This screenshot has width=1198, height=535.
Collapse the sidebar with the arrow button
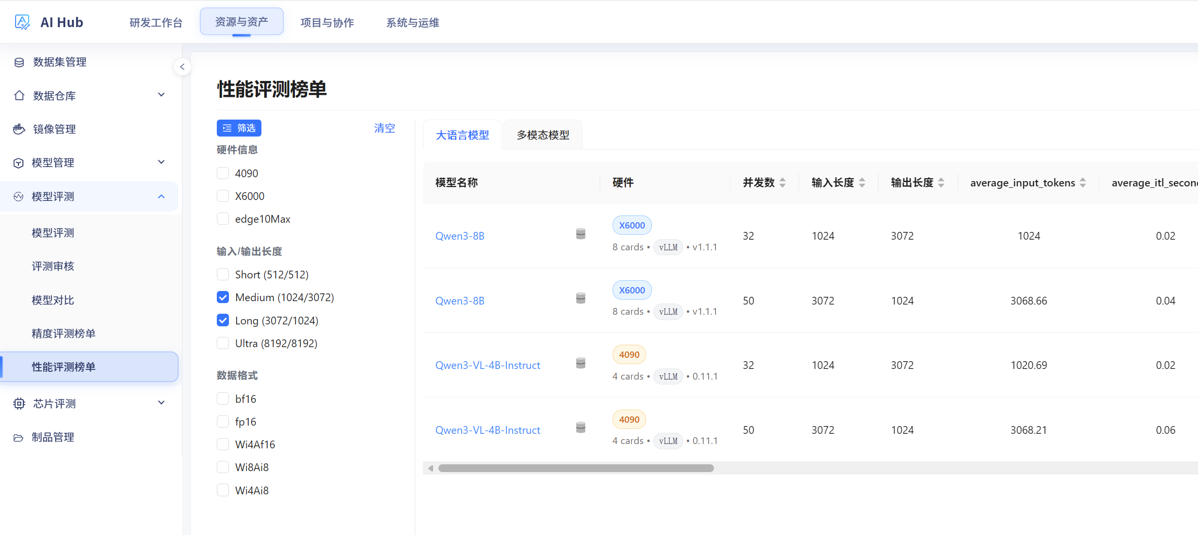[182, 67]
